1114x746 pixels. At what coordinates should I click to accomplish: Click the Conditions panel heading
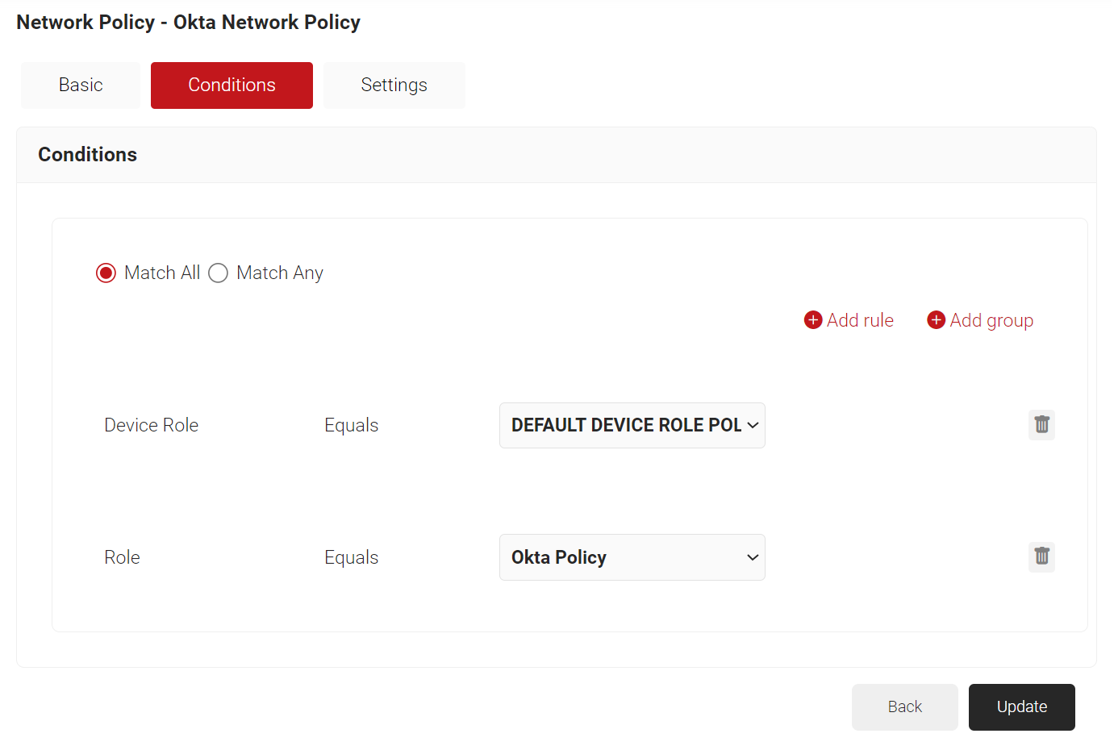(88, 155)
